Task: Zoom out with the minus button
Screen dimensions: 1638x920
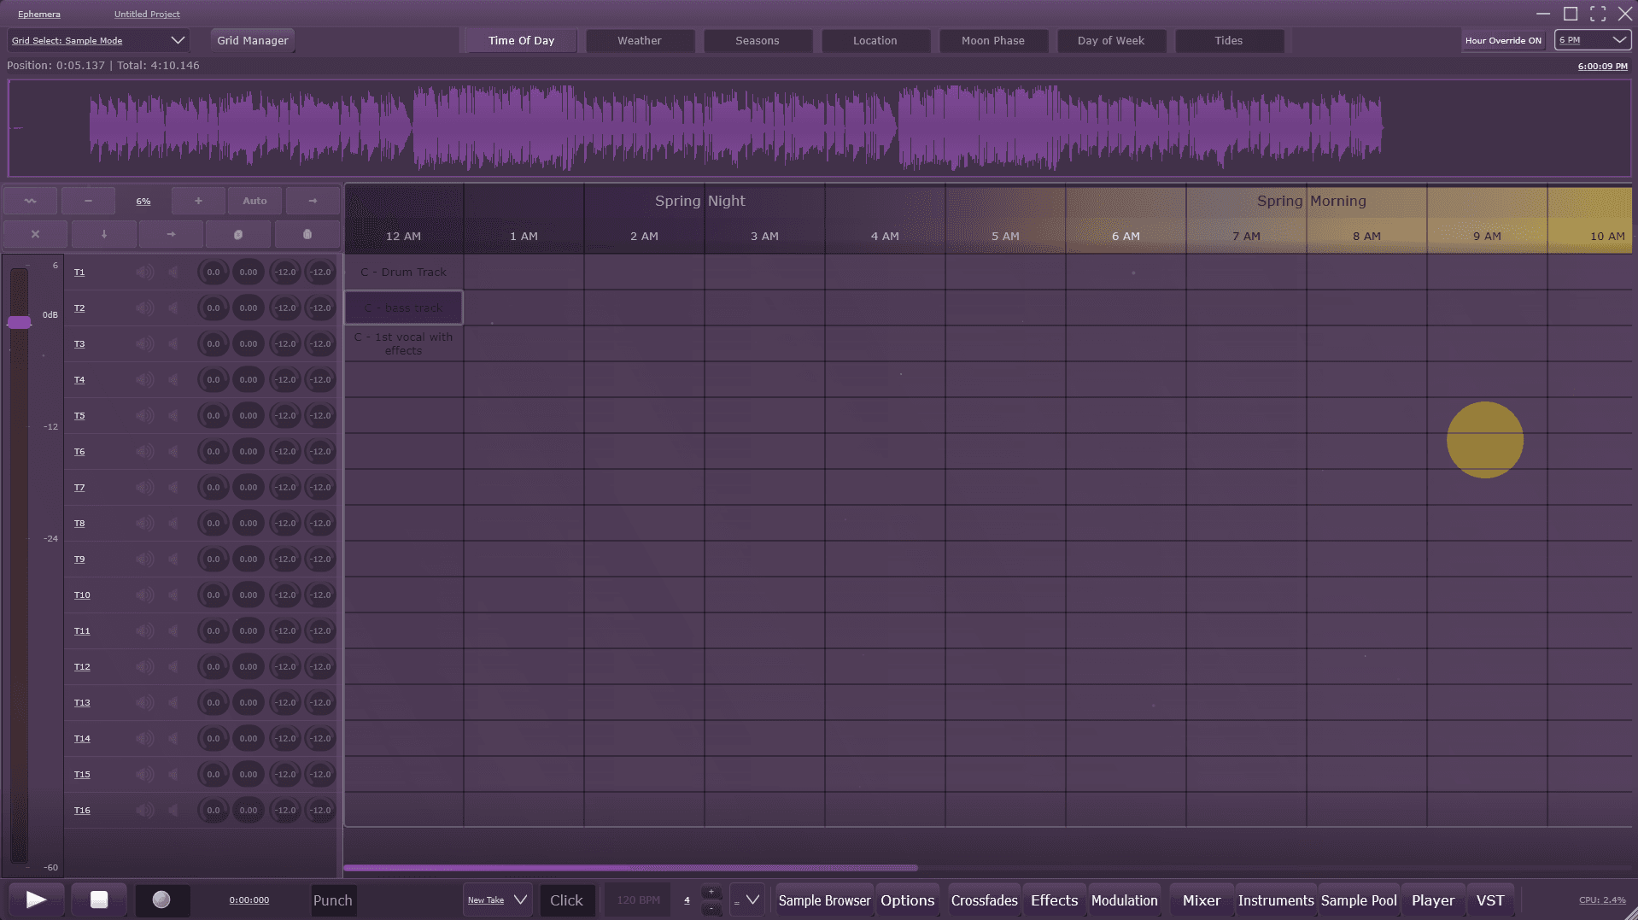Action: coord(88,201)
